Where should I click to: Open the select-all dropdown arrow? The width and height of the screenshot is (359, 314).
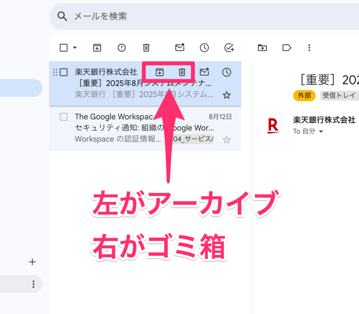pyautogui.click(x=75, y=48)
